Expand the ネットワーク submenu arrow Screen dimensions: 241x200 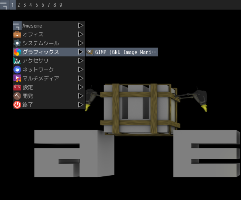pyautogui.click(x=81, y=70)
